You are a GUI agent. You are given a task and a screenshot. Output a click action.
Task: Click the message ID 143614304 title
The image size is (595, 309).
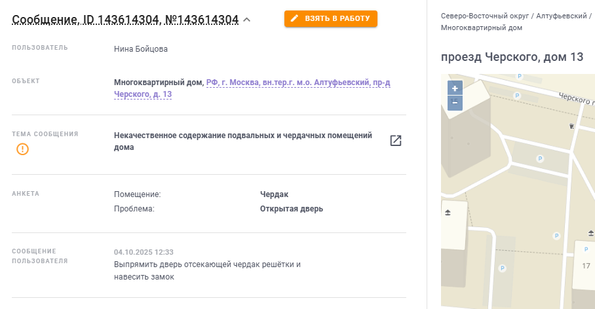click(125, 20)
